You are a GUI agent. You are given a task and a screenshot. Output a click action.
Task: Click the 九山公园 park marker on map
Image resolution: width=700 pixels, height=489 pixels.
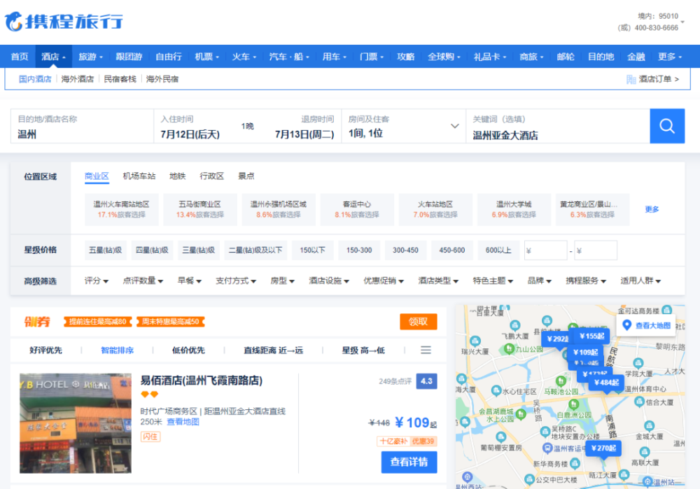click(508, 349)
